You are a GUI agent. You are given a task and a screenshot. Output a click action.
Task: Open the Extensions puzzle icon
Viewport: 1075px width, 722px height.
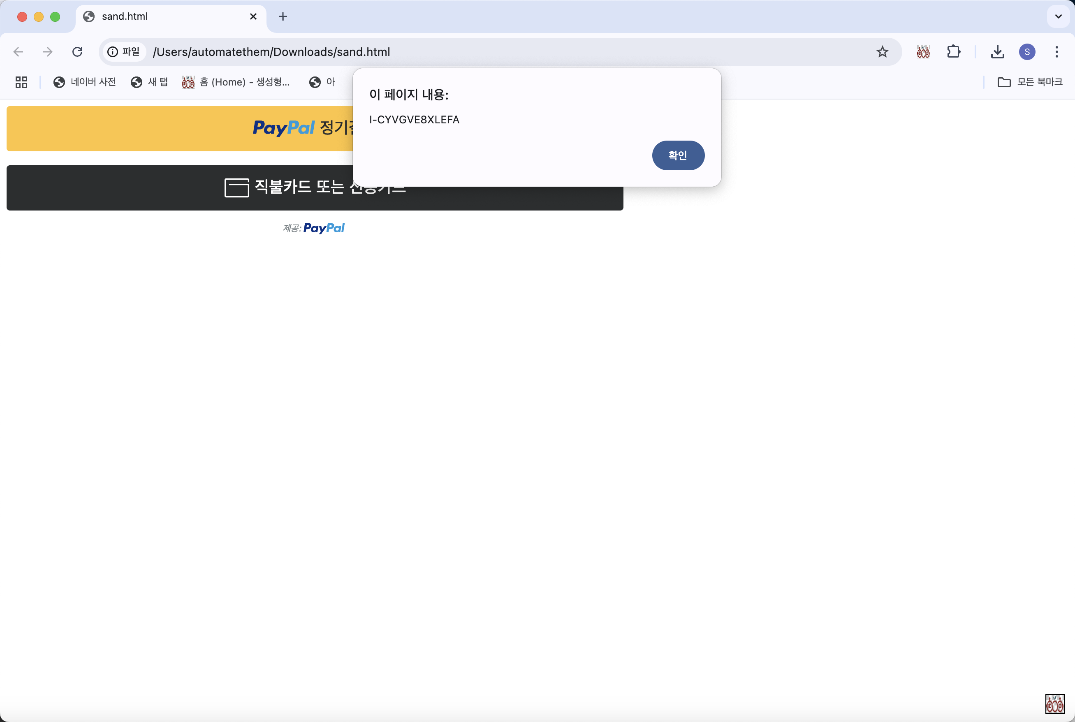[x=953, y=51]
